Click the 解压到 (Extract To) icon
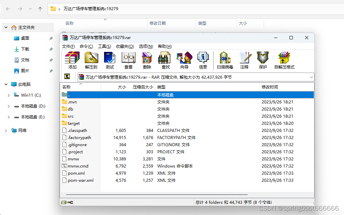 tap(91, 60)
